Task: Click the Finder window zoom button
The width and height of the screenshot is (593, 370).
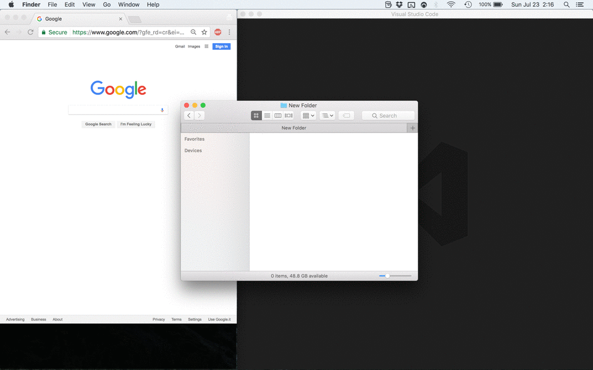Action: tap(203, 105)
